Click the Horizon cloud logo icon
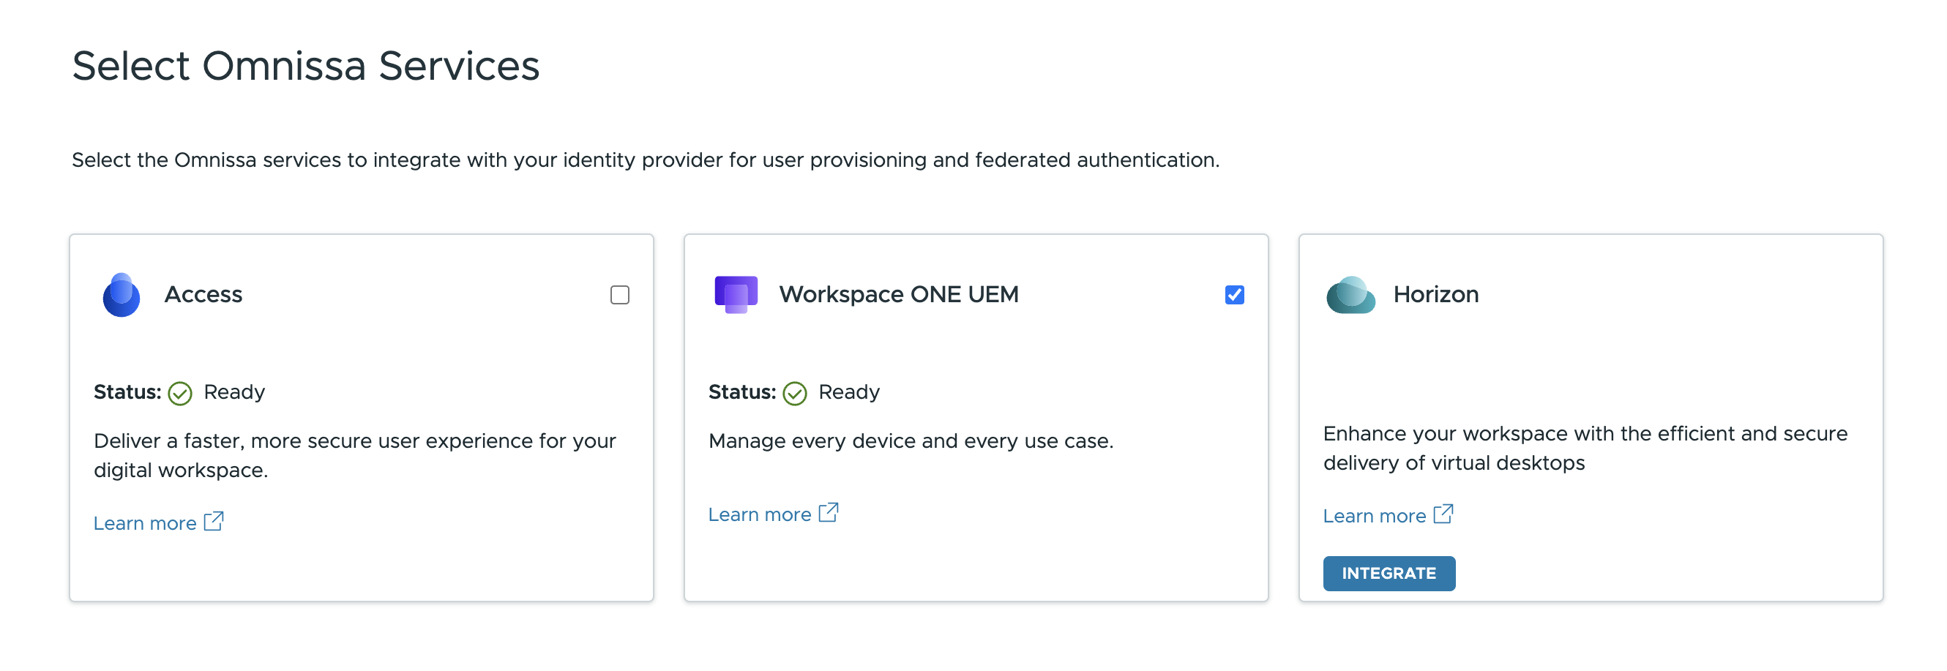Viewport: 1947px width, 671px height. [1350, 295]
